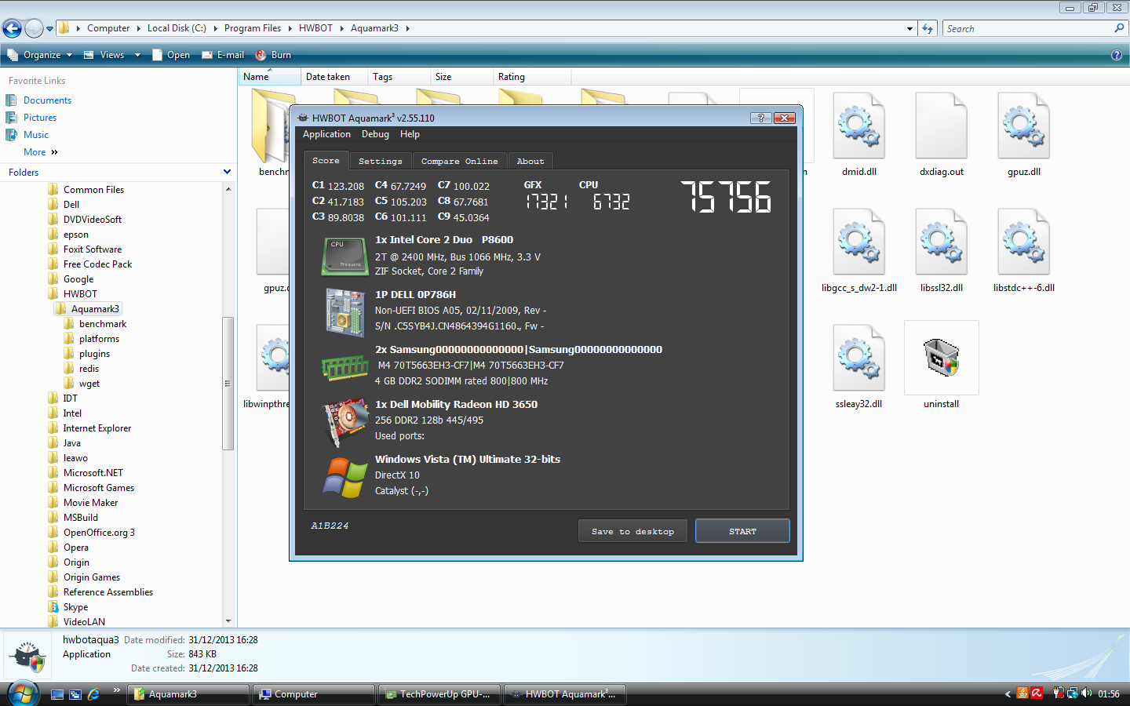Select the libgcc_s_dw2-1.dll file
Viewport: 1130px width, 706px height.
859,242
